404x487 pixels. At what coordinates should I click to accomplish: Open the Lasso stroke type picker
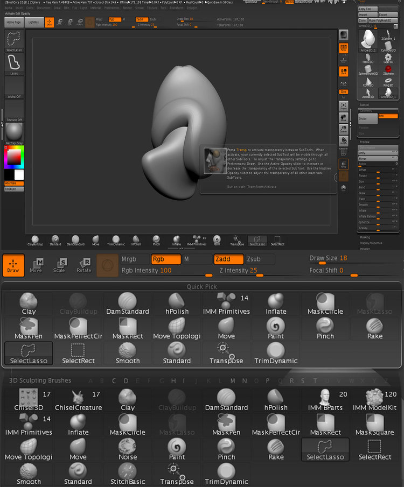click(x=14, y=64)
